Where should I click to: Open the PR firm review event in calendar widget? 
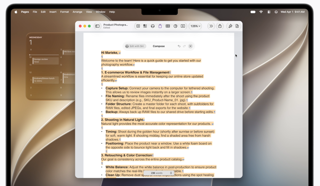[x=69, y=52]
